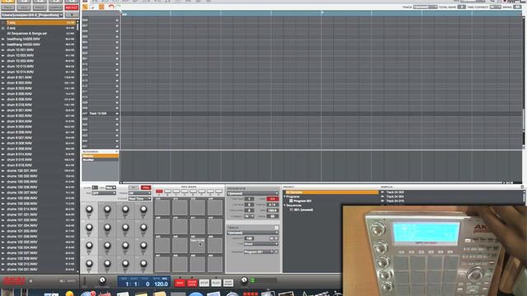The image size is (527, 296).
Task: Click the PLAY START transport button
Action: tap(228, 283)
